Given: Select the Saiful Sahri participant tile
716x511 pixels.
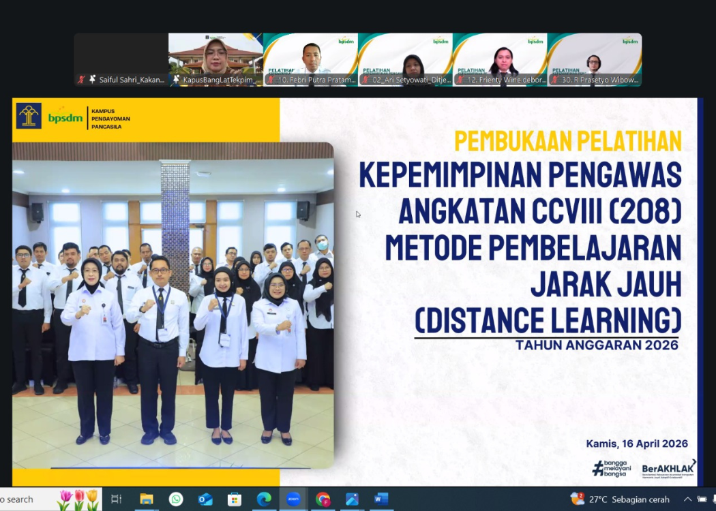Looking at the screenshot, I should (121, 59).
